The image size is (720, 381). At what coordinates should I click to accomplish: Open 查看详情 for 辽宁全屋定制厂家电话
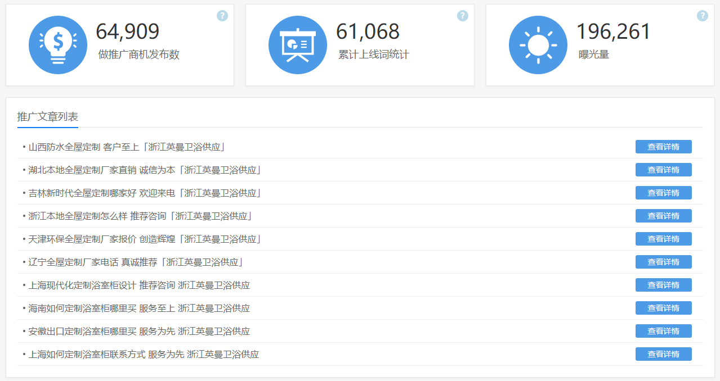(x=663, y=262)
